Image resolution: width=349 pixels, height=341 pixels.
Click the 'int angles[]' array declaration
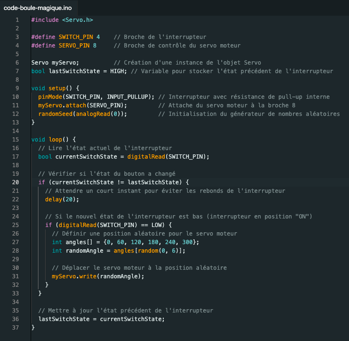pos(125,242)
